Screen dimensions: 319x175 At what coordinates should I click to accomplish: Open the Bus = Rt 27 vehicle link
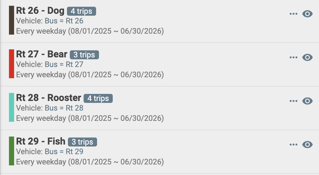click(64, 64)
